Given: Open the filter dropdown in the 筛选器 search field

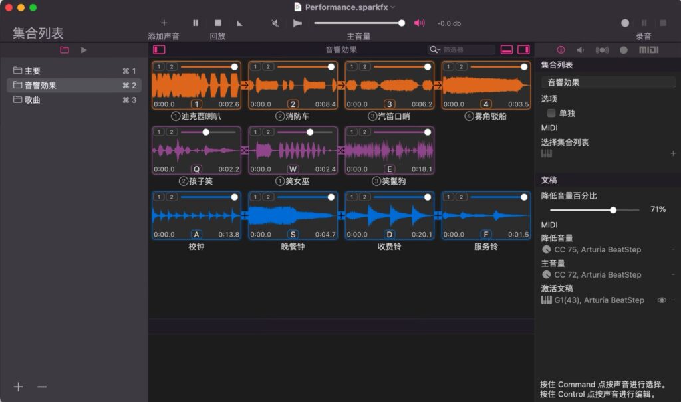Looking at the screenshot, I should pyautogui.click(x=433, y=49).
